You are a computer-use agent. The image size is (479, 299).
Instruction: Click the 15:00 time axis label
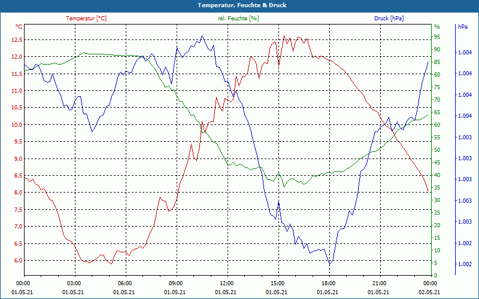click(x=277, y=283)
